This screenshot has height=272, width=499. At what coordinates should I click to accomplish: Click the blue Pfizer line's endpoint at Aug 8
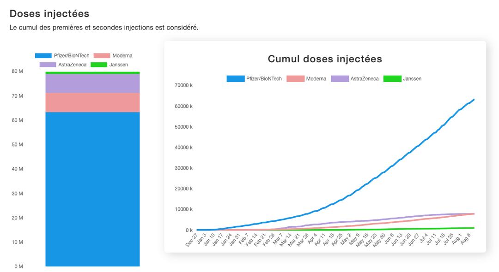474,100
